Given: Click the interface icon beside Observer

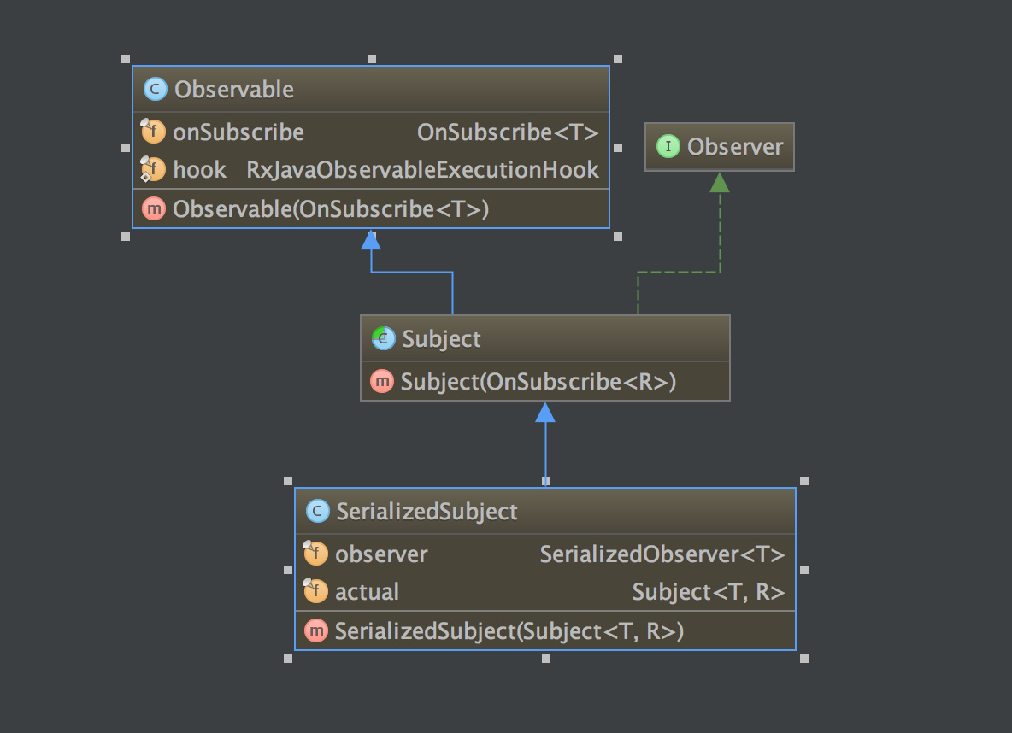Looking at the screenshot, I should (668, 146).
